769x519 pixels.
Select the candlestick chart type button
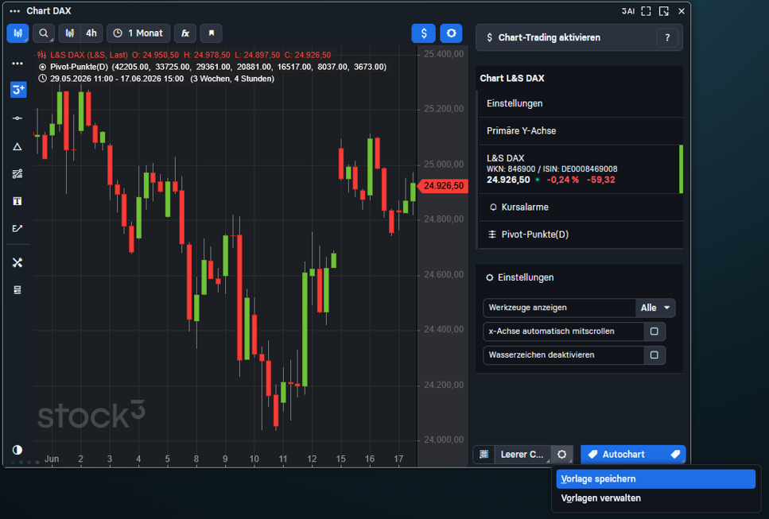coord(17,33)
